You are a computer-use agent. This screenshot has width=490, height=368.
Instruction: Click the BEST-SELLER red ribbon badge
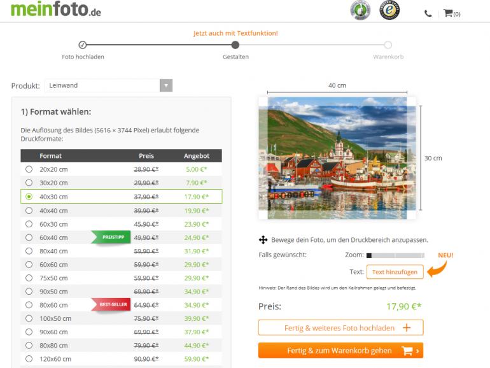pos(111,304)
